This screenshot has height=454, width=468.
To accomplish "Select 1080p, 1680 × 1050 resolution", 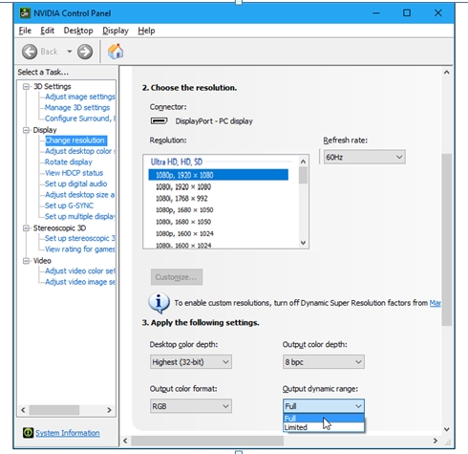I will tap(219, 210).
